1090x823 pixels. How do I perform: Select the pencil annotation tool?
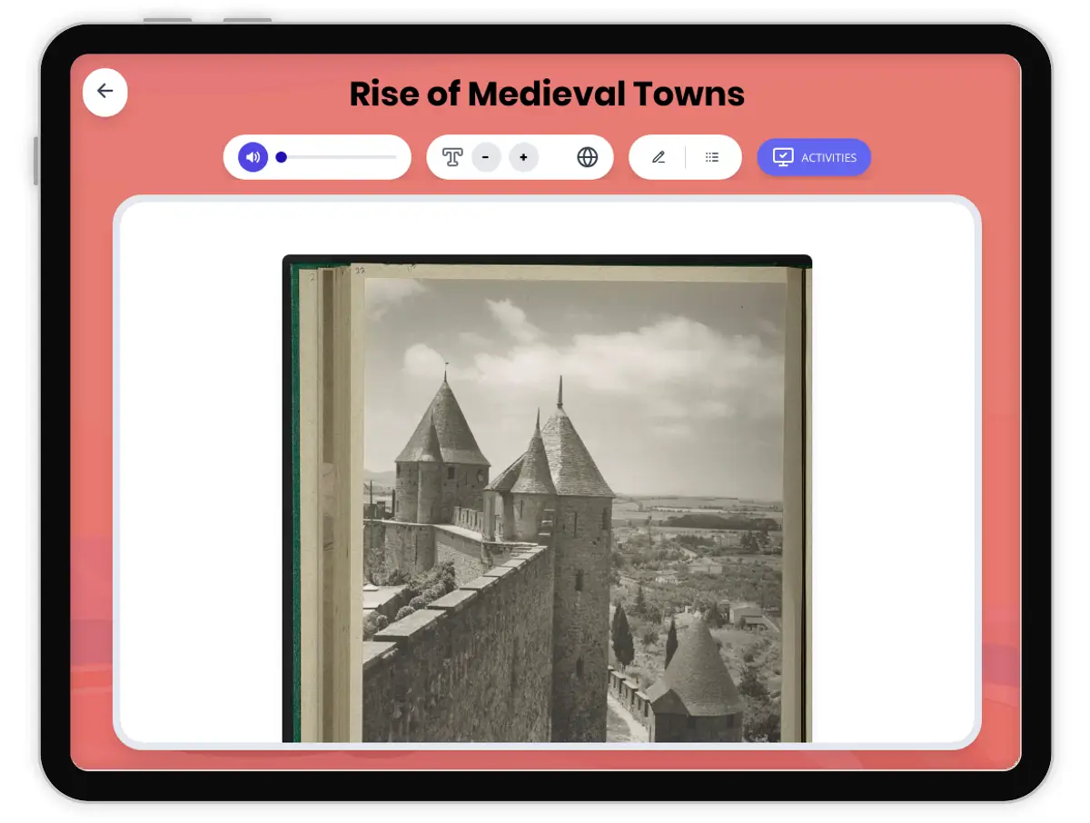[659, 157]
